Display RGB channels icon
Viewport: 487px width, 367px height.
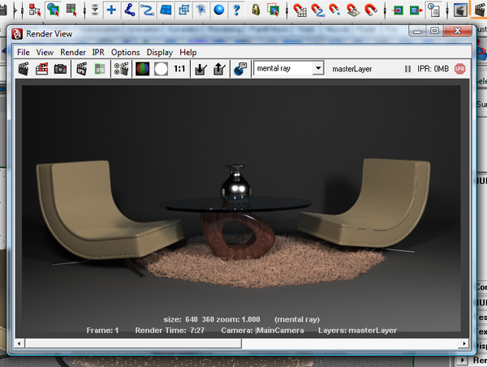pos(143,69)
